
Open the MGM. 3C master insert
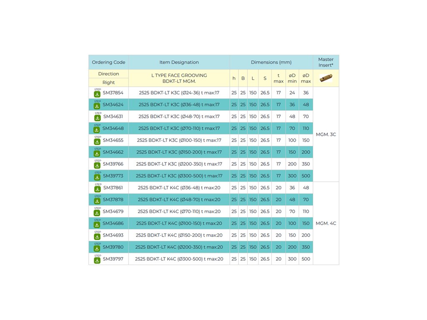click(326, 134)
